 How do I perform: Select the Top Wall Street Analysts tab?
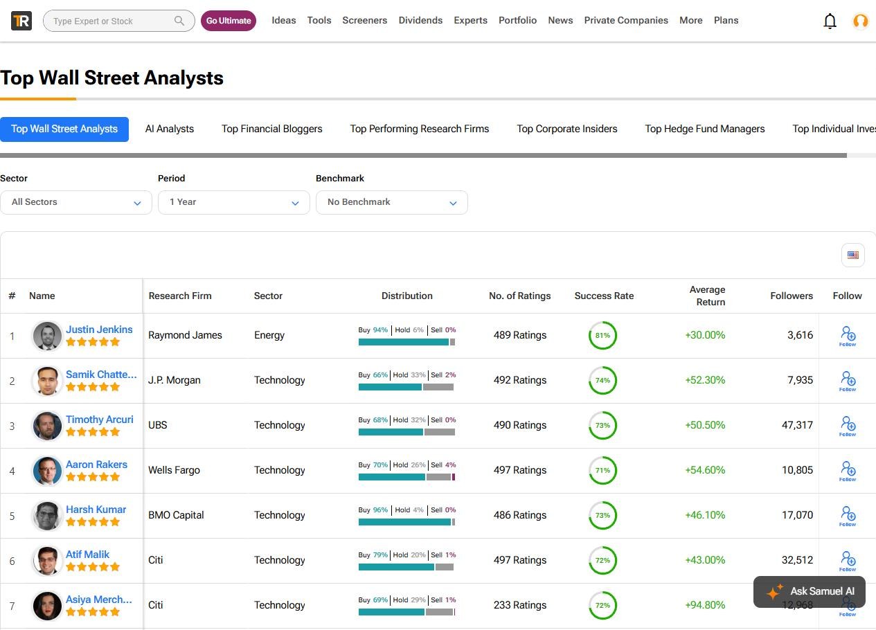[x=64, y=129]
